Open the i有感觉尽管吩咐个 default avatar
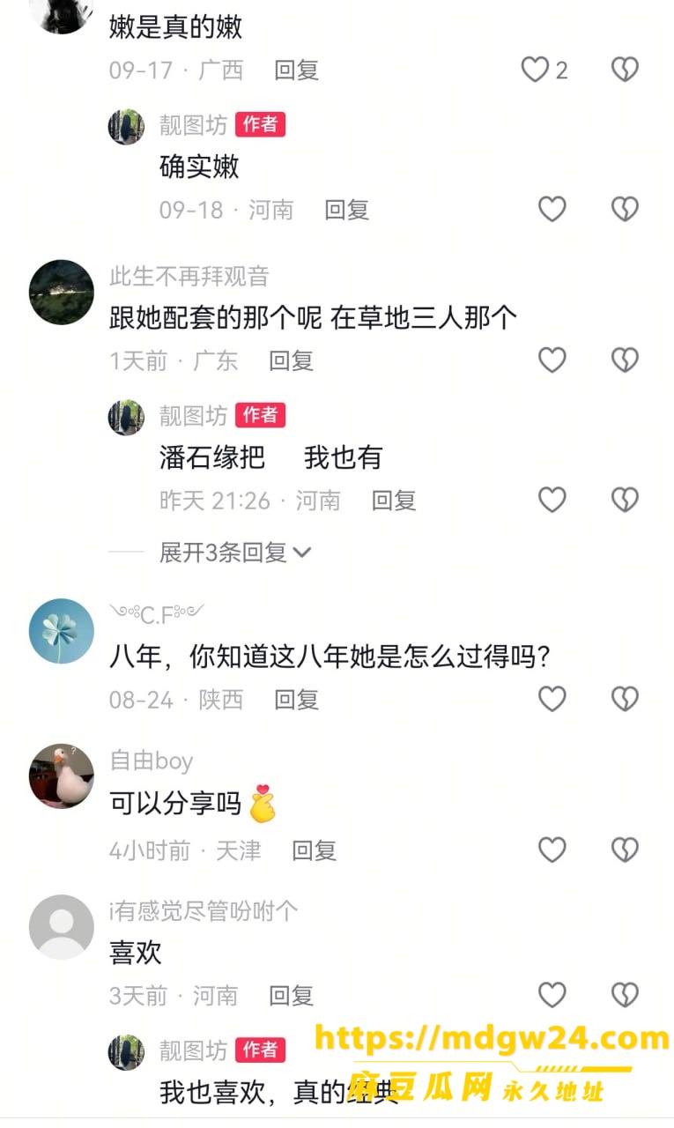The image size is (674, 1128). pyautogui.click(x=62, y=927)
